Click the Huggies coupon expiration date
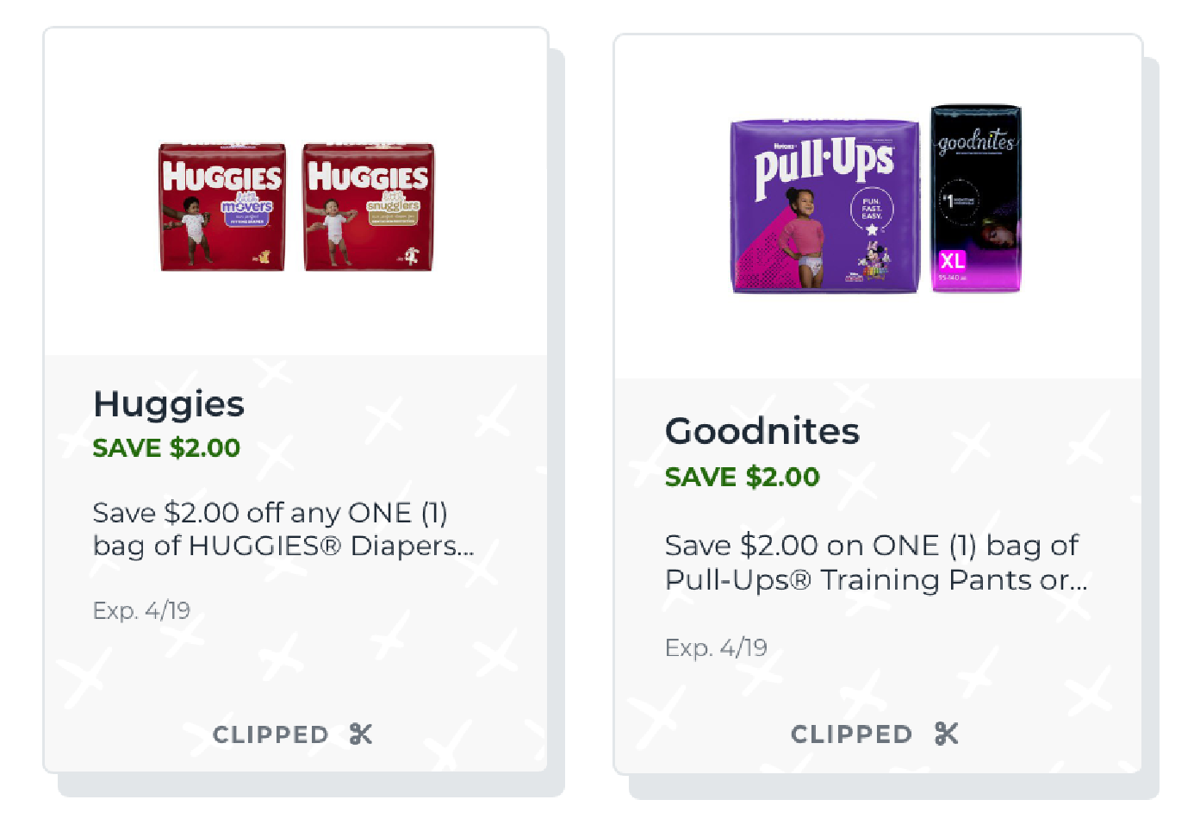The width and height of the screenshot is (1200, 831). (141, 611)
